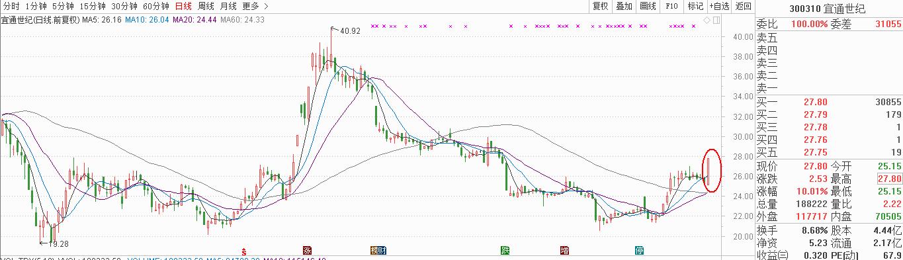
Task: Switch to the 日线 daily chart tab
Action: click(x=183, y=6)
